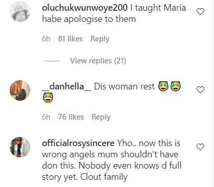The height and width of the screenshot is (187, 214).
Task: Expand View replies (21)
Action: [x=98, y=61]
